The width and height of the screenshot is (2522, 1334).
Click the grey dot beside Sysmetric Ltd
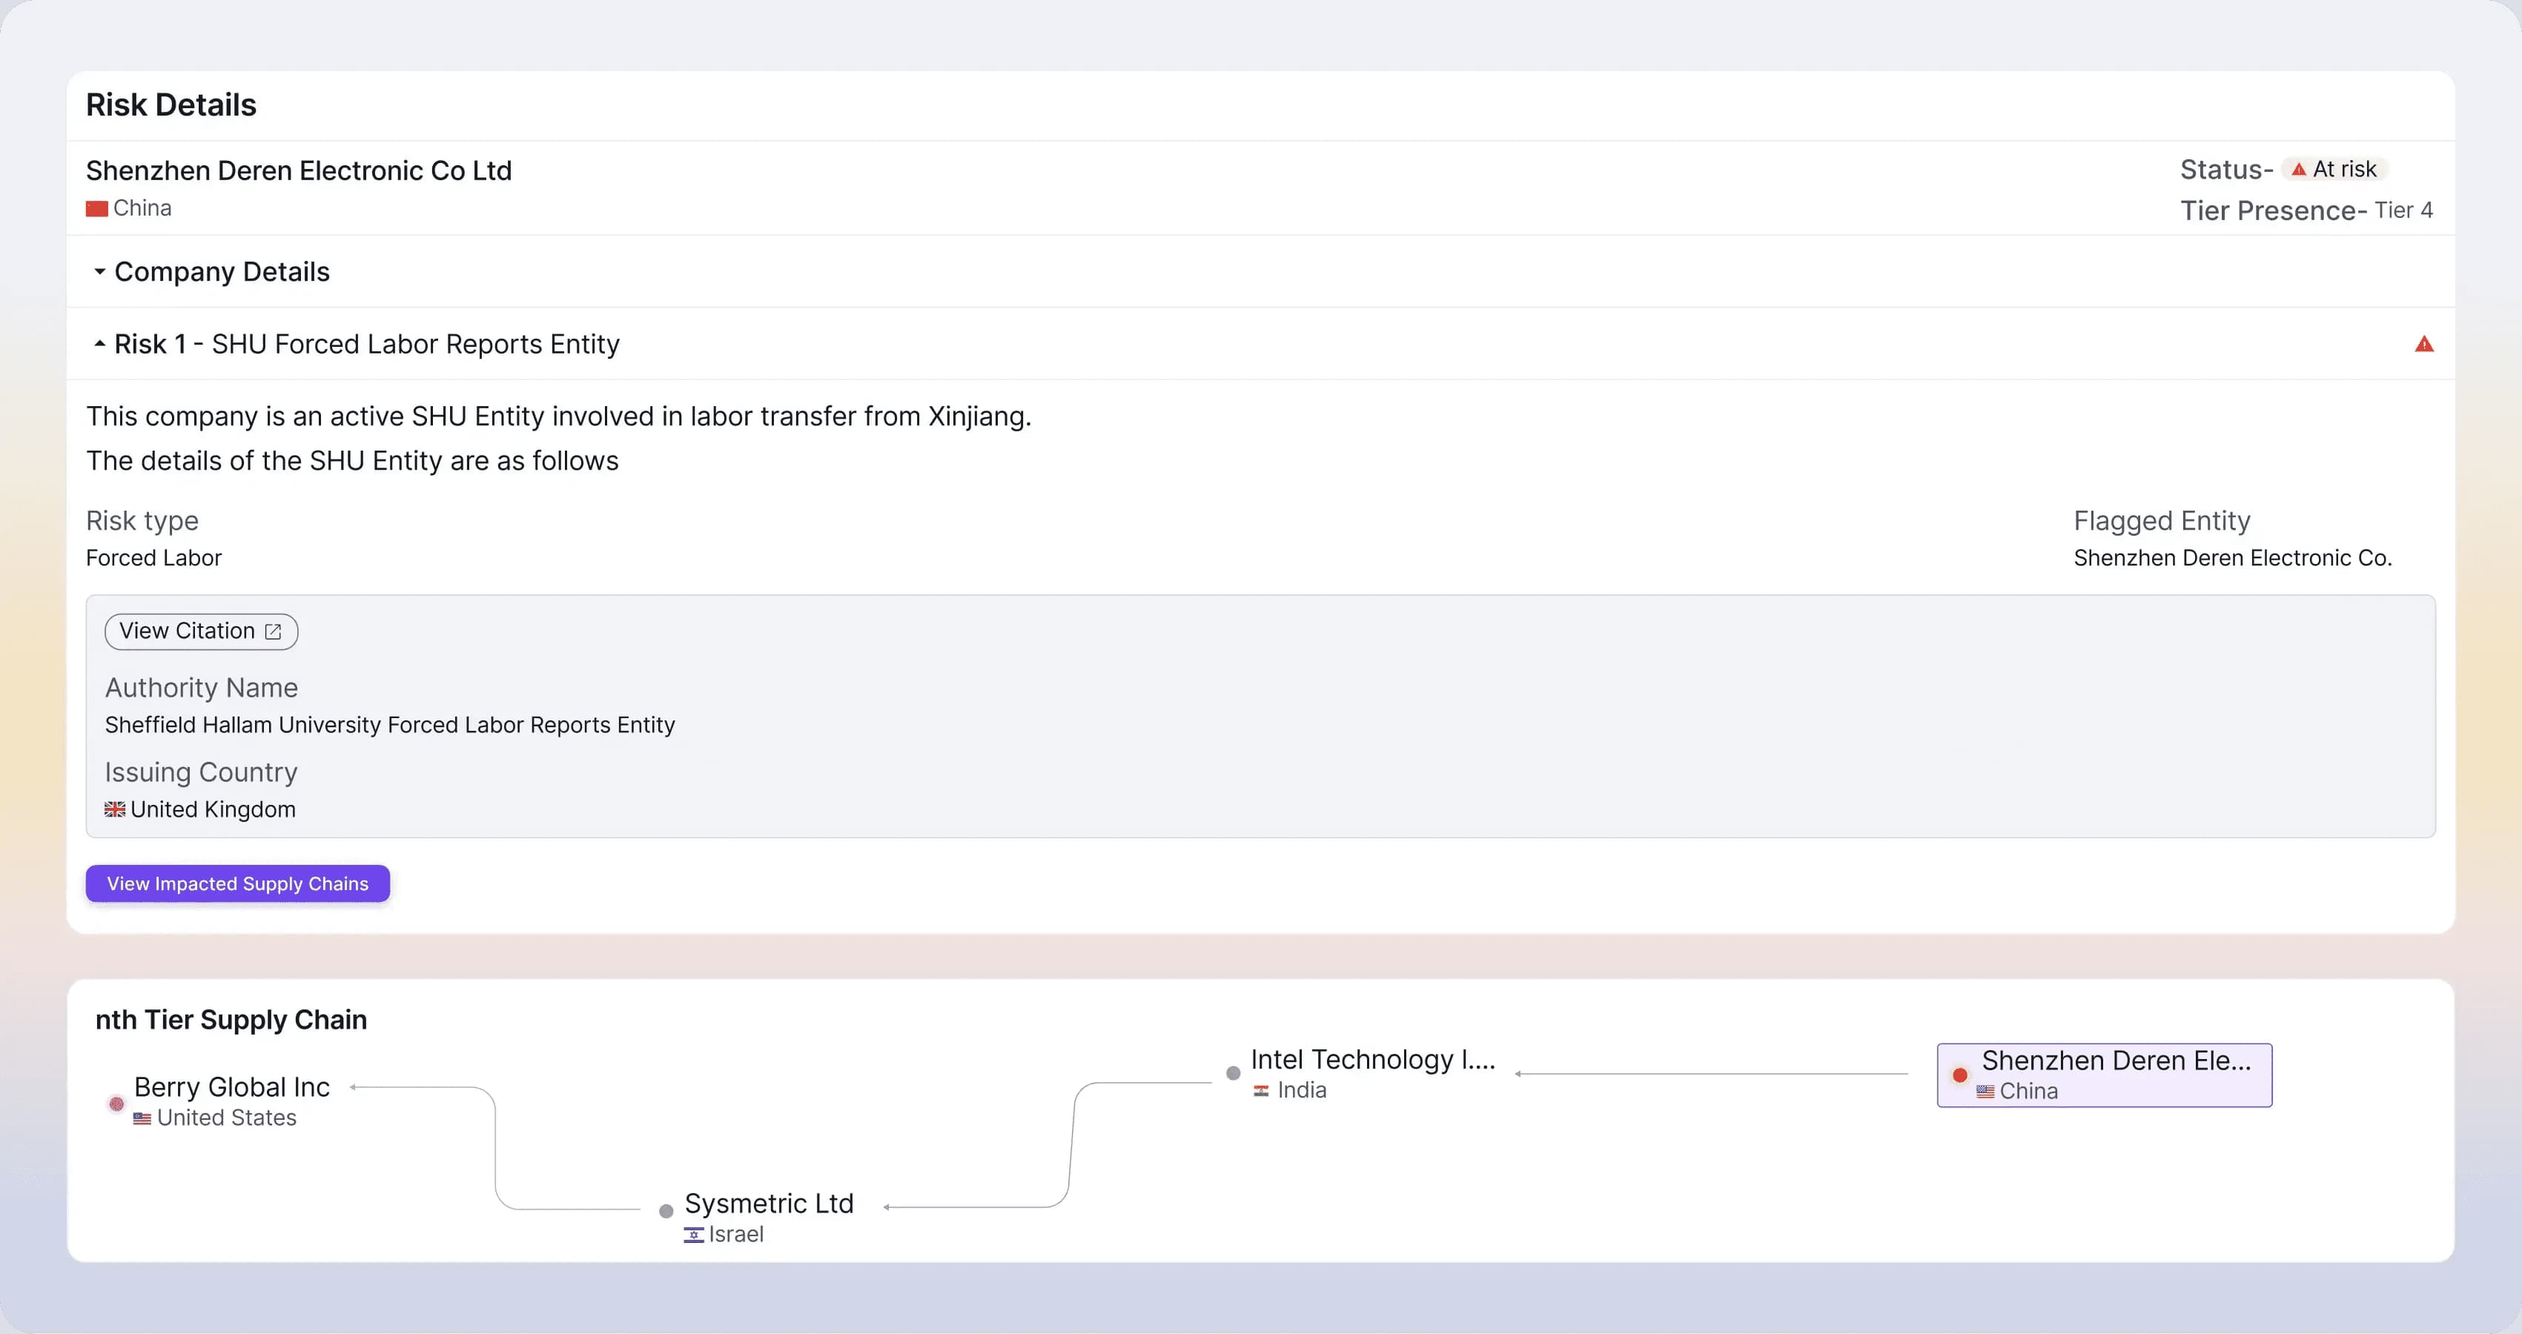point(666,1211)
